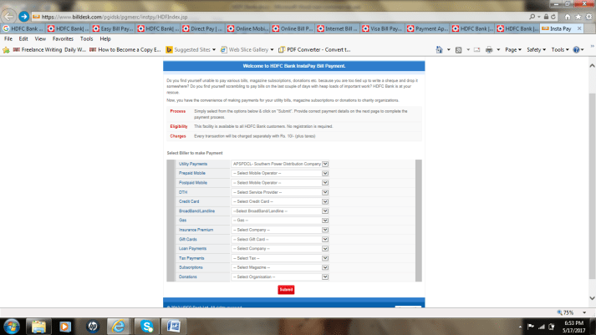
Task: Open the Page command bar menu
Action: [x=512, y=50]
